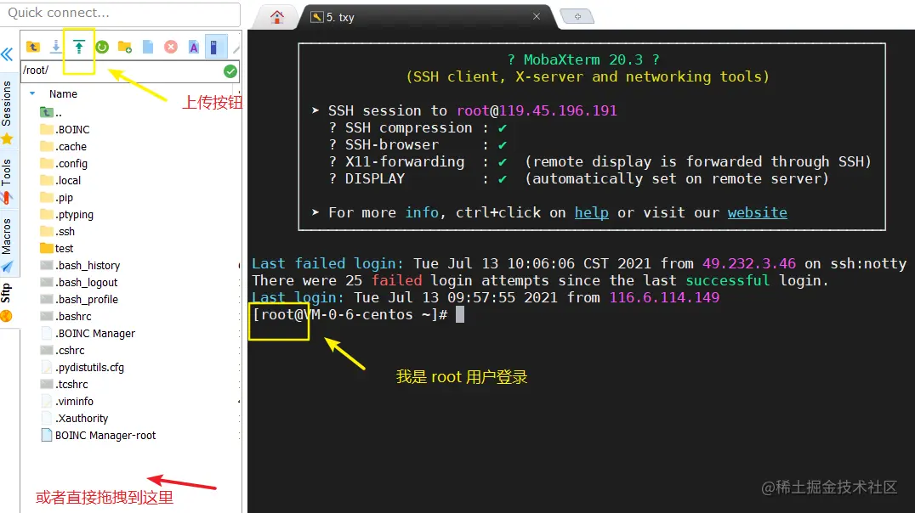
Task: Click the Name column header
Action: click(63, 93)
